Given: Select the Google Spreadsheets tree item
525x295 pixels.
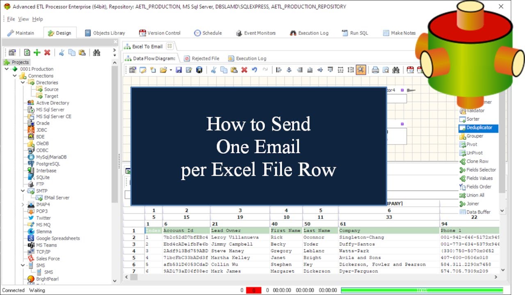Looking at the screenshot, I should pyautogui.click(x=54, y=238).
